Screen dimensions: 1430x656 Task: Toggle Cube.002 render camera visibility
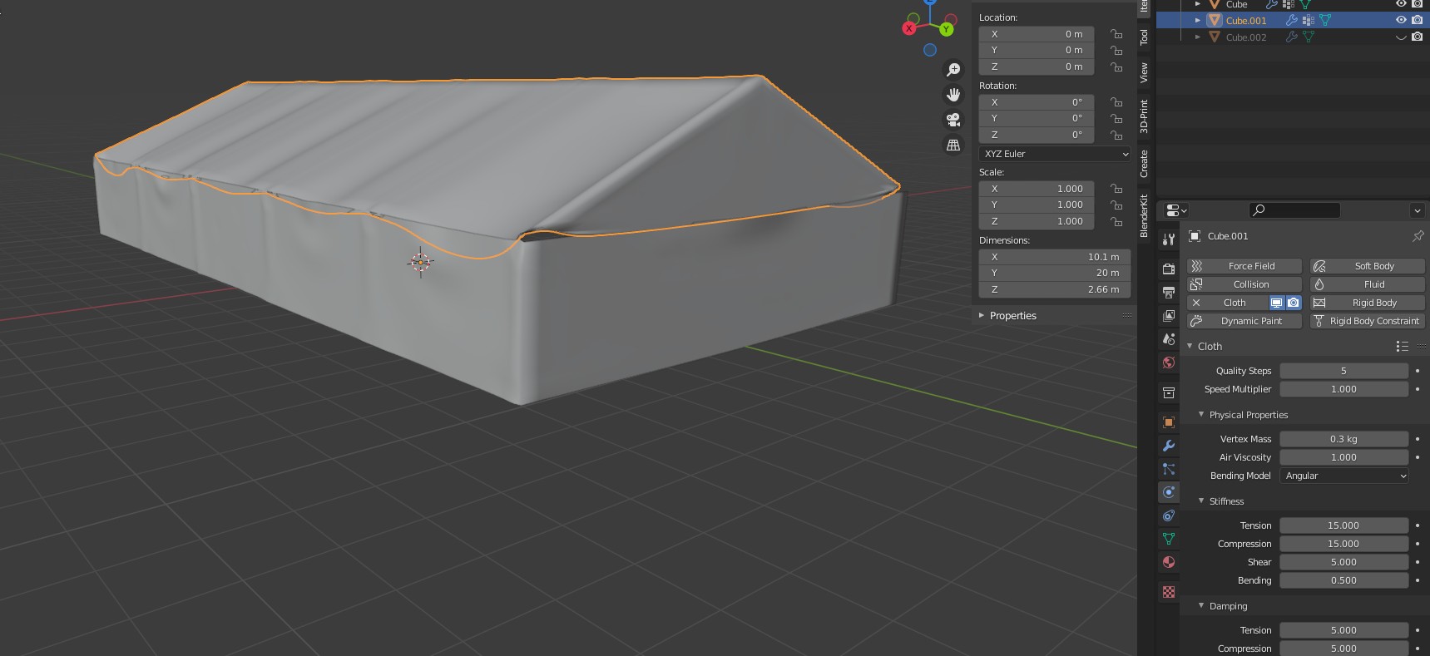pyautogui.click(x=1417, y=37)
